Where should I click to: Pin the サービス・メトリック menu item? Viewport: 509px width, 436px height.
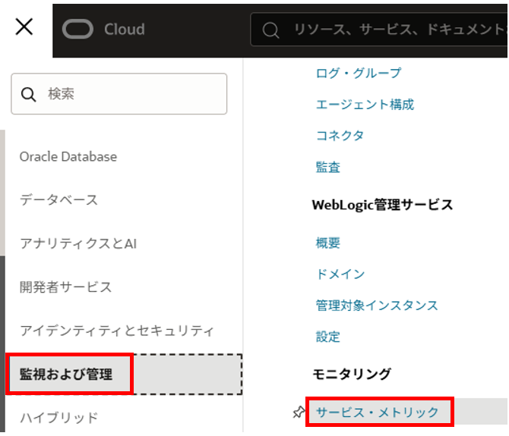[299, 412]
